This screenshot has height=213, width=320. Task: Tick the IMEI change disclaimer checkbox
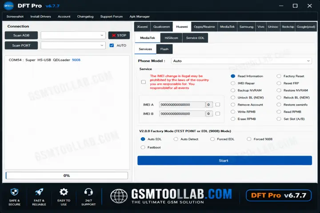(144, 82)
